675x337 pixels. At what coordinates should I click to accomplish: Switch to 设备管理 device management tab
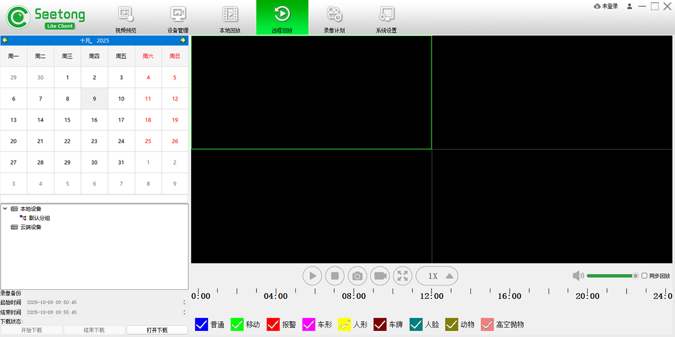tap(178, 18)
